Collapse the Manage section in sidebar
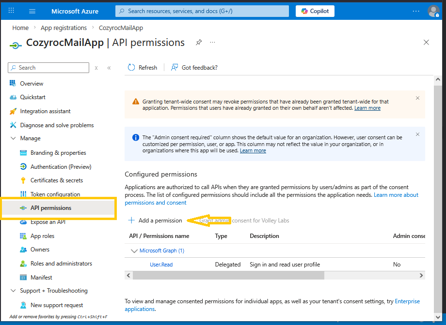446x325 pixels. (x=13, y=138)
